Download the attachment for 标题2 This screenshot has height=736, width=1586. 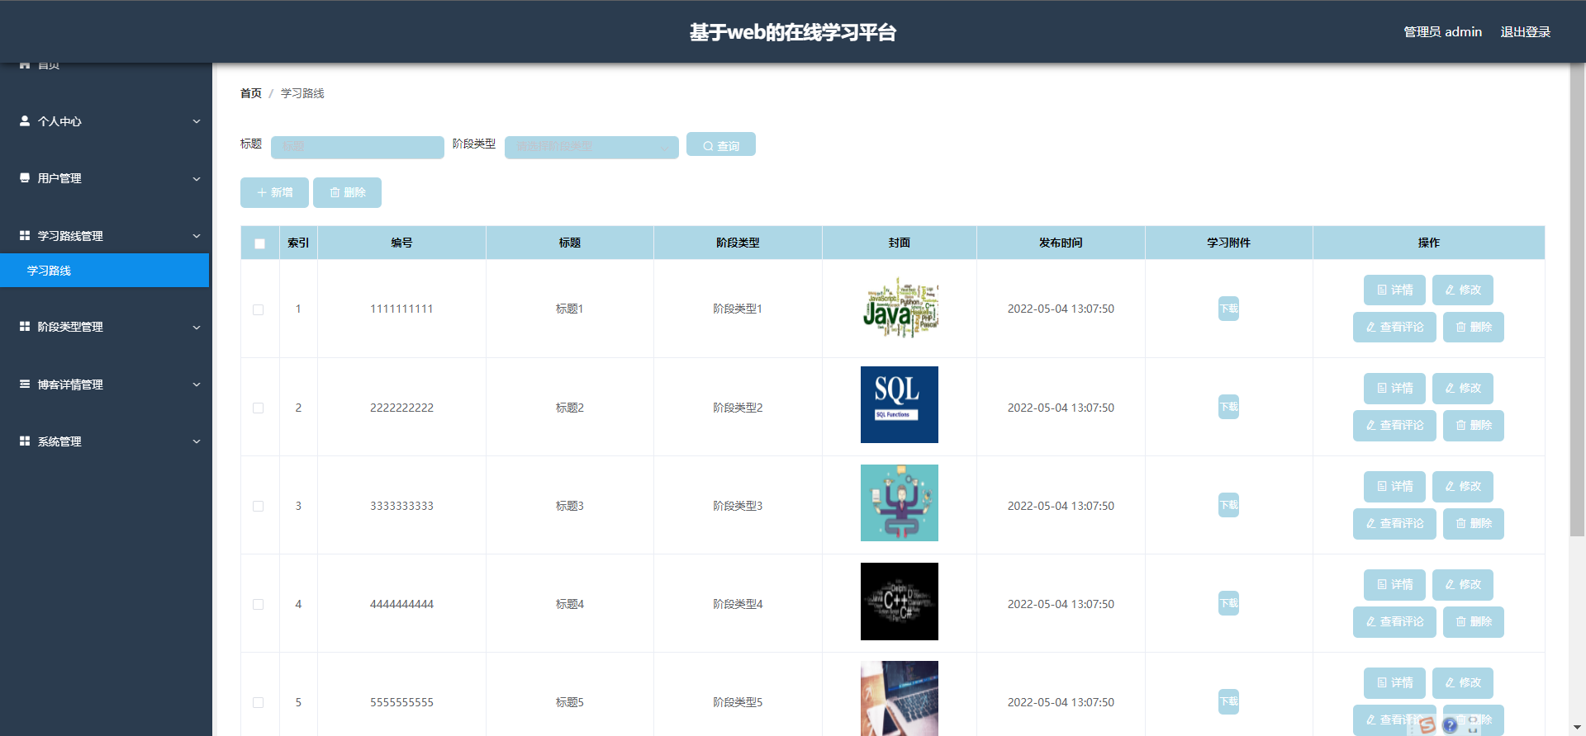pos(1228,407)
